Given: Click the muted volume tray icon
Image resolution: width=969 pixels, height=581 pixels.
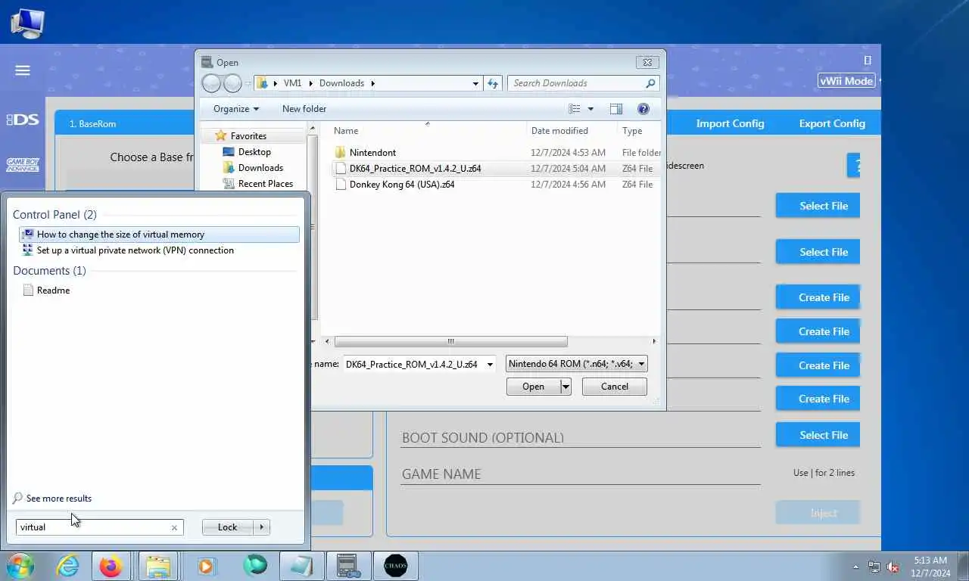Looking at the screenshot, I should 893,567.
